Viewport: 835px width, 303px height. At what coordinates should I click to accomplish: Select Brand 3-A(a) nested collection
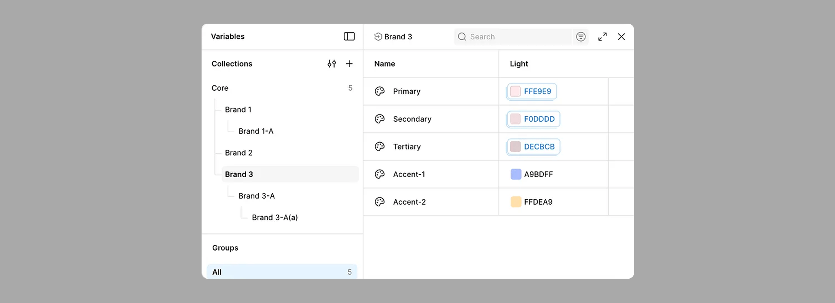pos(275,217)
